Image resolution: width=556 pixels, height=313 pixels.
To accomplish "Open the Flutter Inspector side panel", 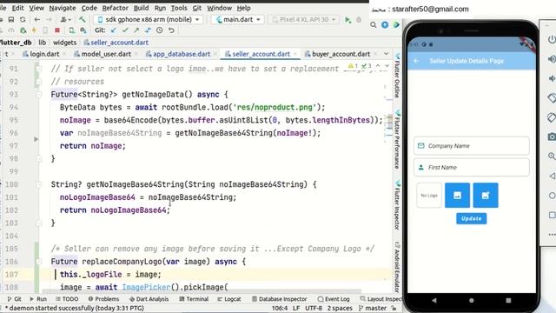I will click(x=398, y=205).
